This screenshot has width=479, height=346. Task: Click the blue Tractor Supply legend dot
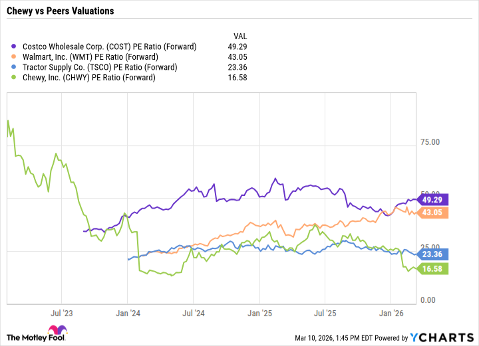pyautogui.click(x=15, y=67)
